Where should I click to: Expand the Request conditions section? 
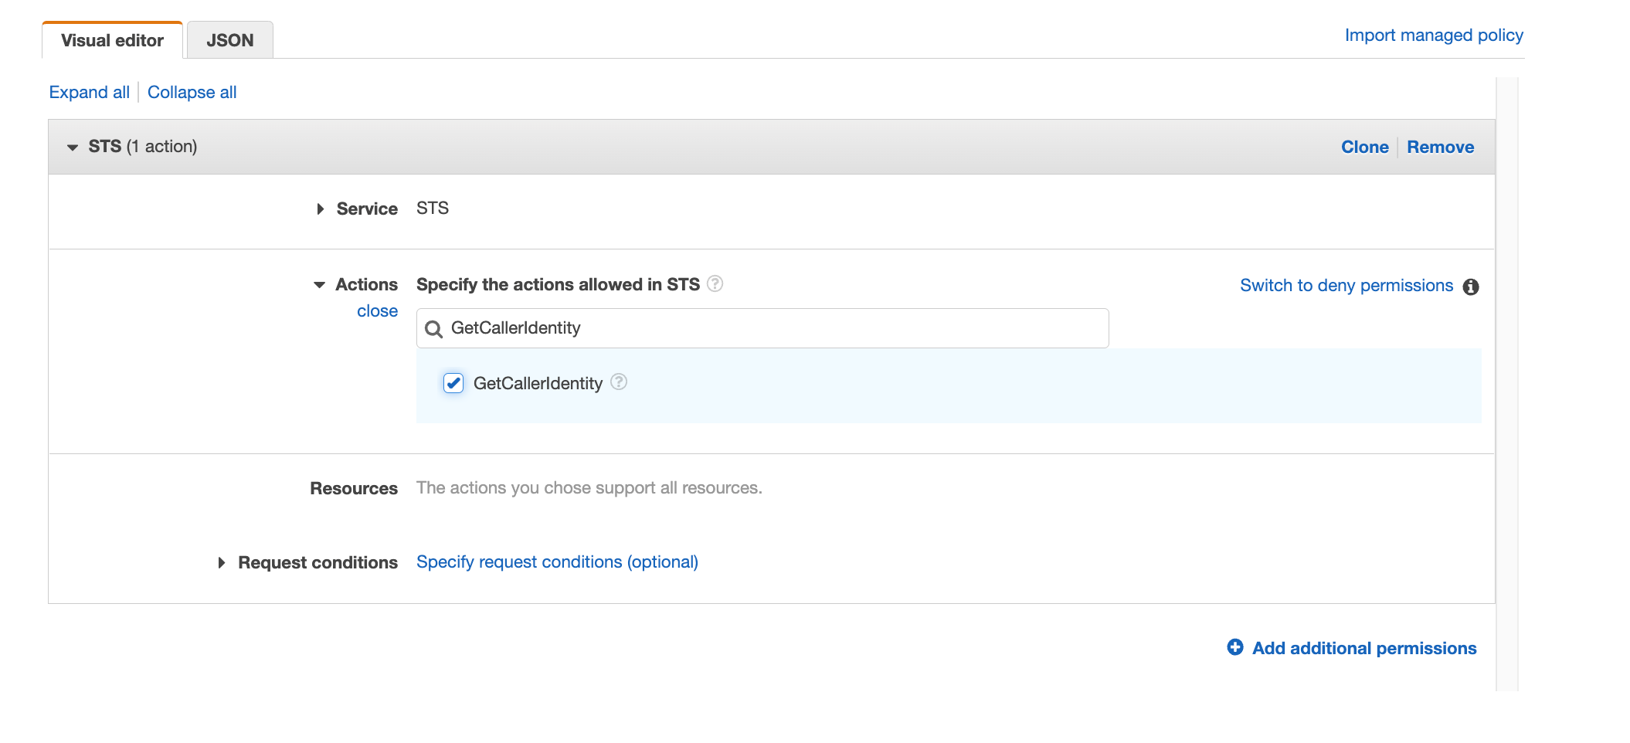(222, 562)
